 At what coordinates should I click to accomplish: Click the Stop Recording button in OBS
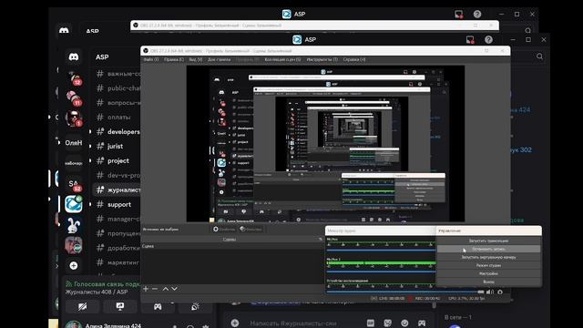pyautogui.click(x=488, y=249)
